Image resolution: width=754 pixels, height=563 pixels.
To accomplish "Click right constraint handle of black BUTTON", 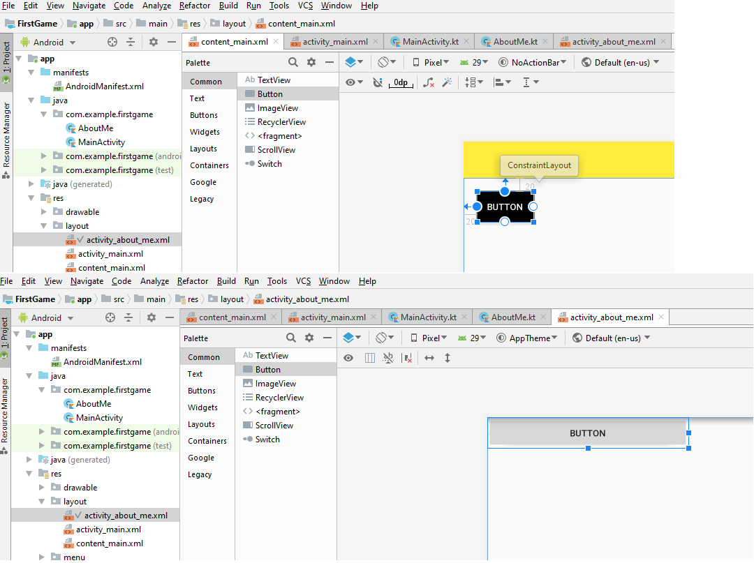I will [533, 207].
